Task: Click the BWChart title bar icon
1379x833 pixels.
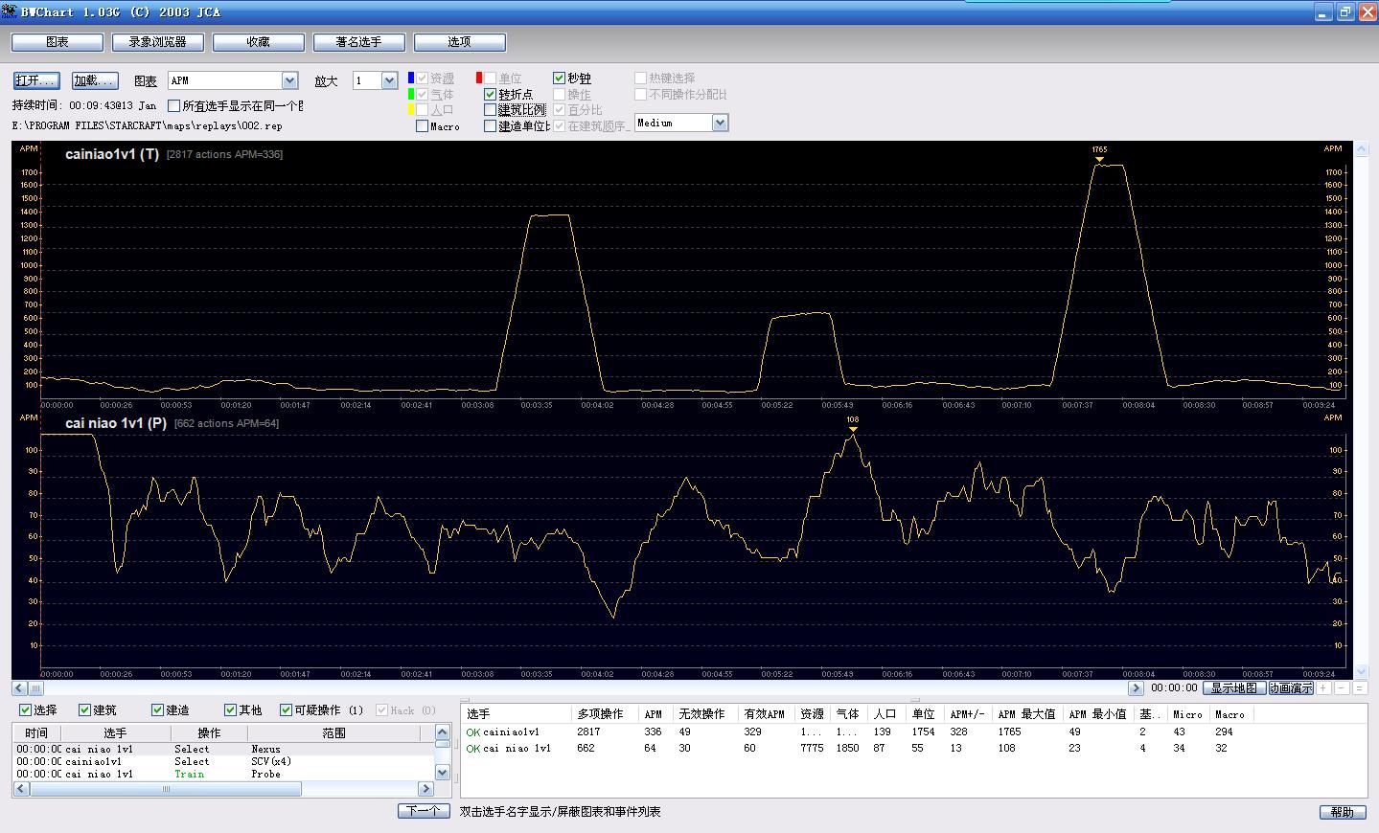Action: [11, 11]
